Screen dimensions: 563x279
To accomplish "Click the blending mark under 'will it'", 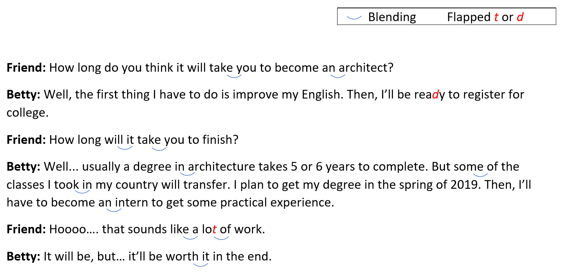I will click(x=125, y=148).
